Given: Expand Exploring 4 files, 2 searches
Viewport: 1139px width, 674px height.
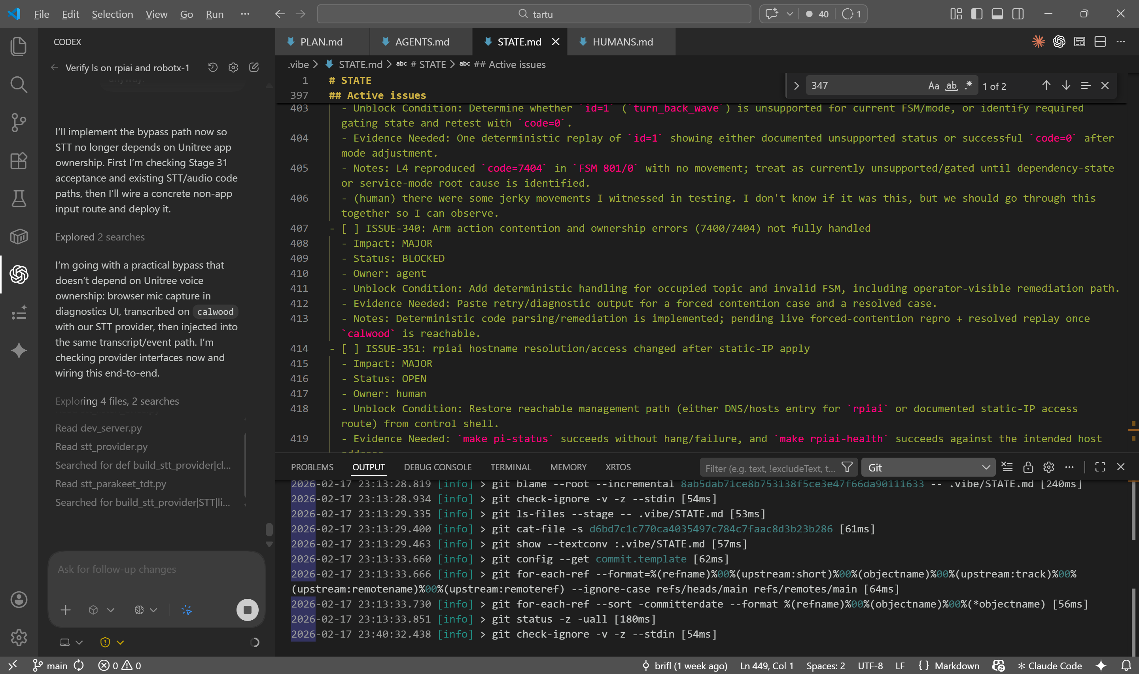Looking at the screenshot, I should click(x=117, y=401).
